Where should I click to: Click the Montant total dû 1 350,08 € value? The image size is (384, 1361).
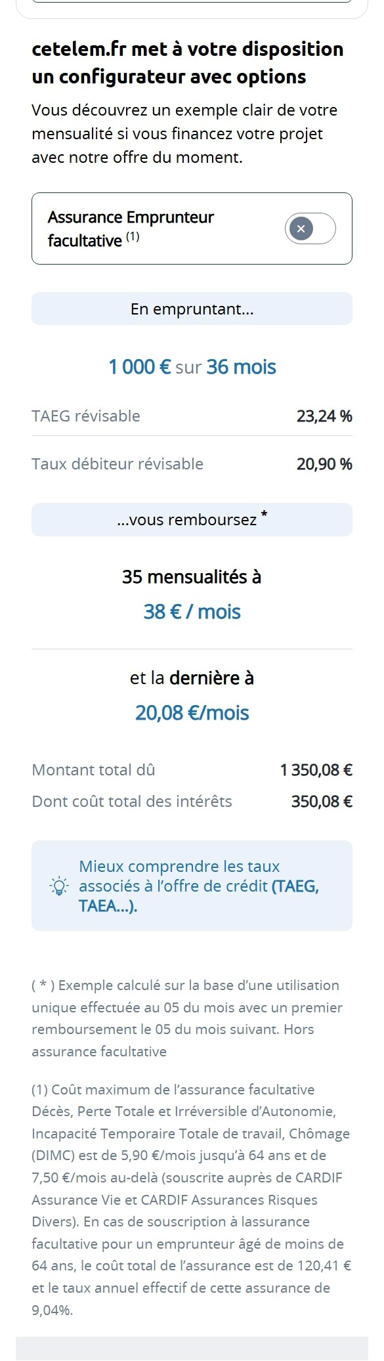tap(316, 769)
